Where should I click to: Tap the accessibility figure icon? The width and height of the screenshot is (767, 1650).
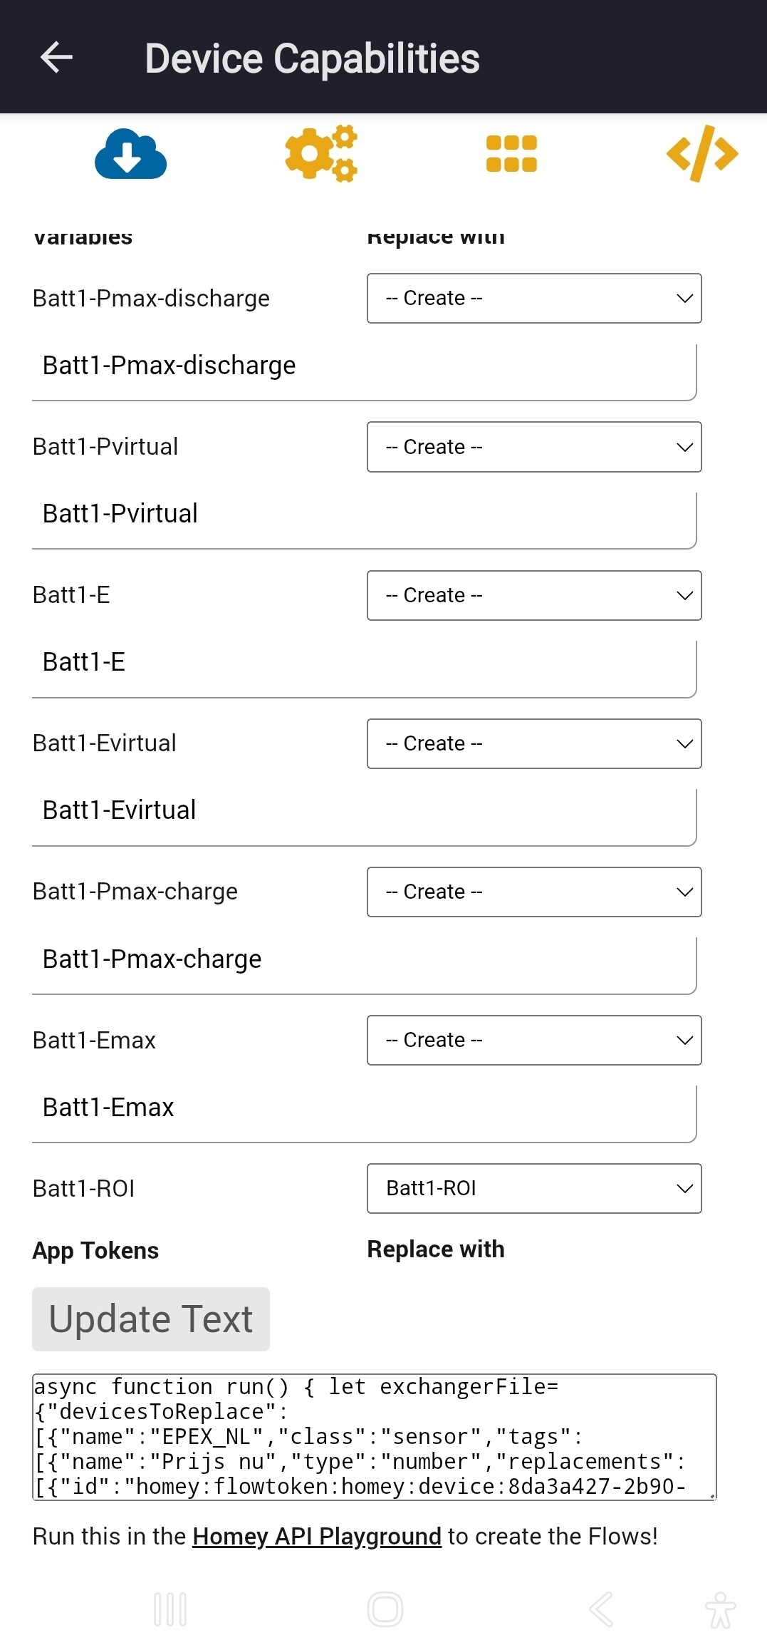720,1609
